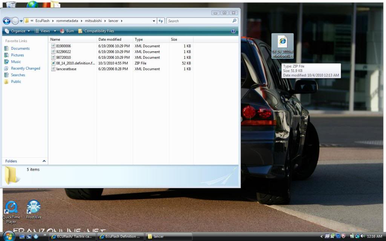Screen dimensions: 386x241
Task: Go back with the blue Back arrow
Action: 7,21
